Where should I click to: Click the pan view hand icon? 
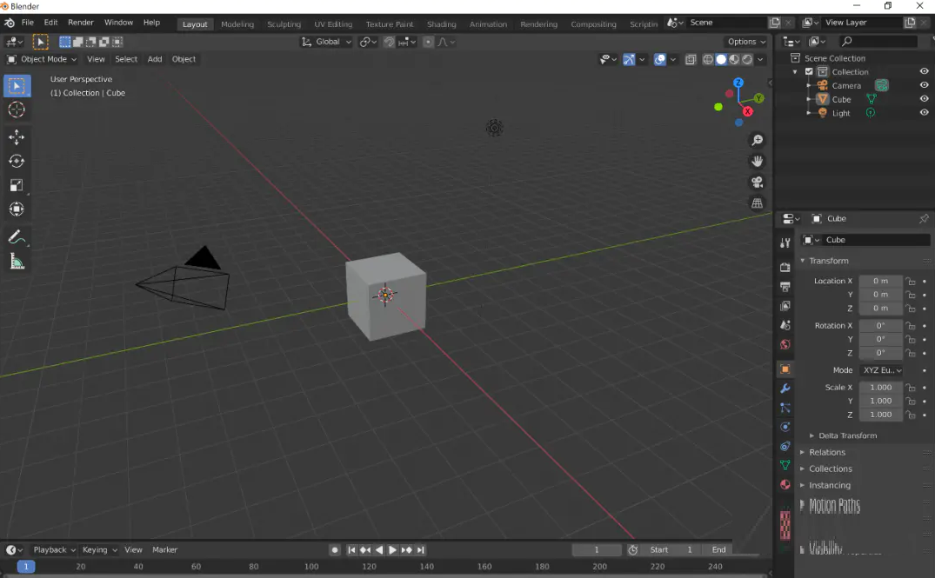(758, 162)
